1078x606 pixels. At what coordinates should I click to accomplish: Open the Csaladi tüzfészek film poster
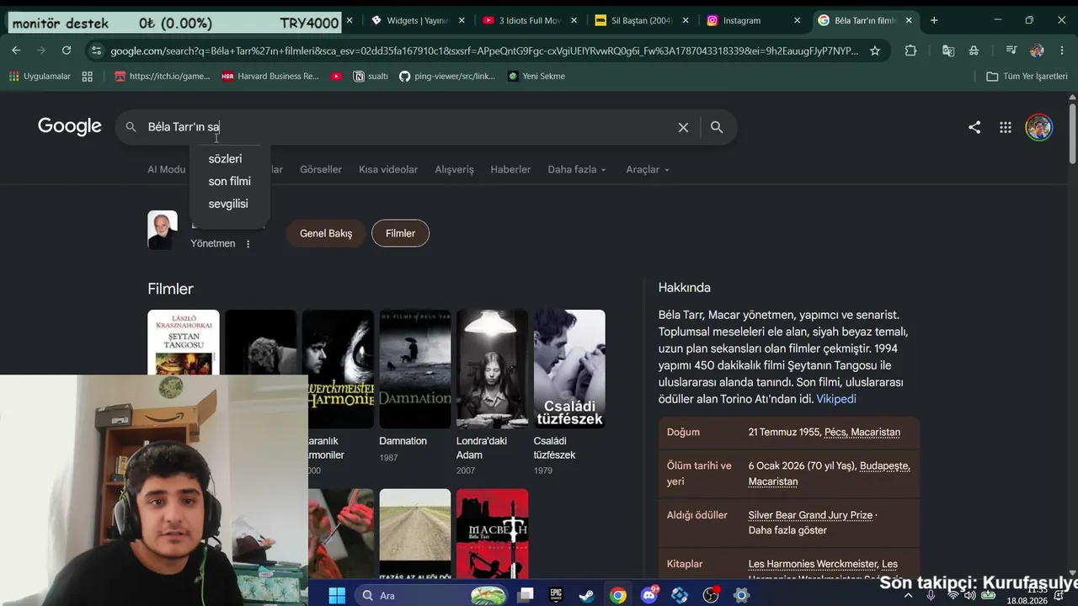pyautogui.click(x=569, y=369)
